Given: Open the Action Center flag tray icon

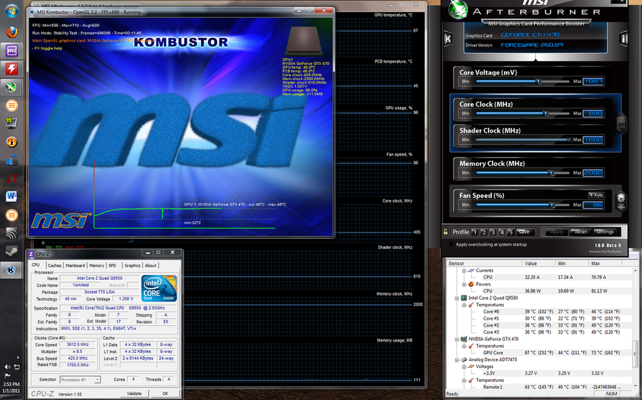Looking at the screenshot, I should coord(7,376).
